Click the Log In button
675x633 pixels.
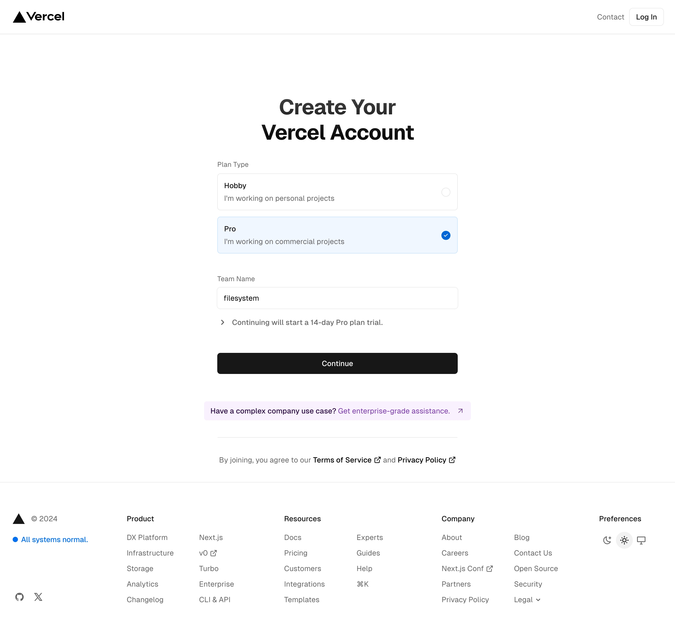click(646, 17)
